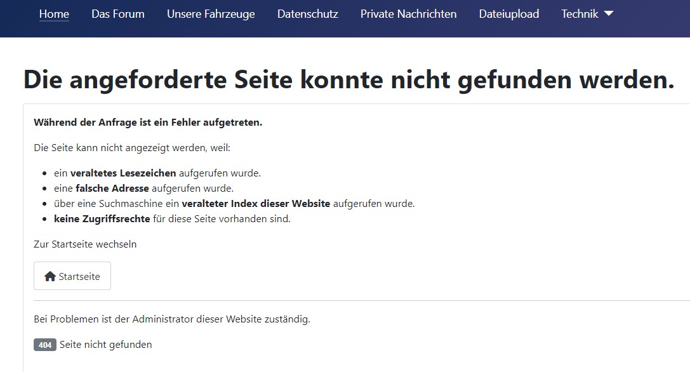Click the bold 'Während der Anfrage' error line
Screen dimensions: 690x372
[148, 123]
